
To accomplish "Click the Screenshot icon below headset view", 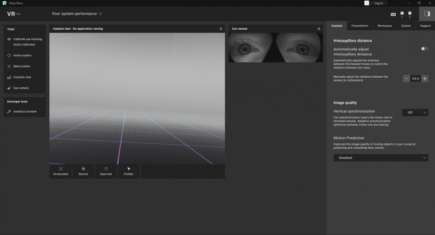I will pyautogui.click(x=61, y=168).
